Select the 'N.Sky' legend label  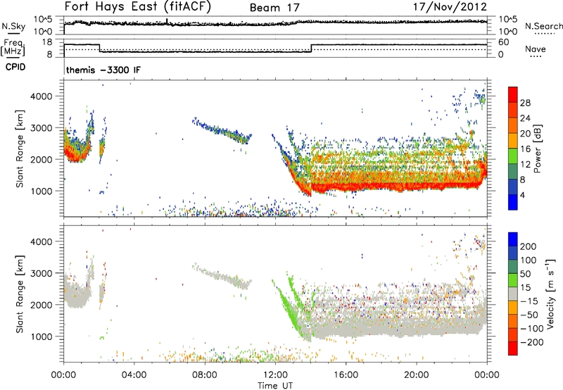tap(13, 26)
